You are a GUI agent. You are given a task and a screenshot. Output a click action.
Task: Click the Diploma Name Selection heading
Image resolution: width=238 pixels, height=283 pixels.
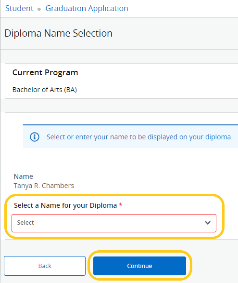point(59,33)
